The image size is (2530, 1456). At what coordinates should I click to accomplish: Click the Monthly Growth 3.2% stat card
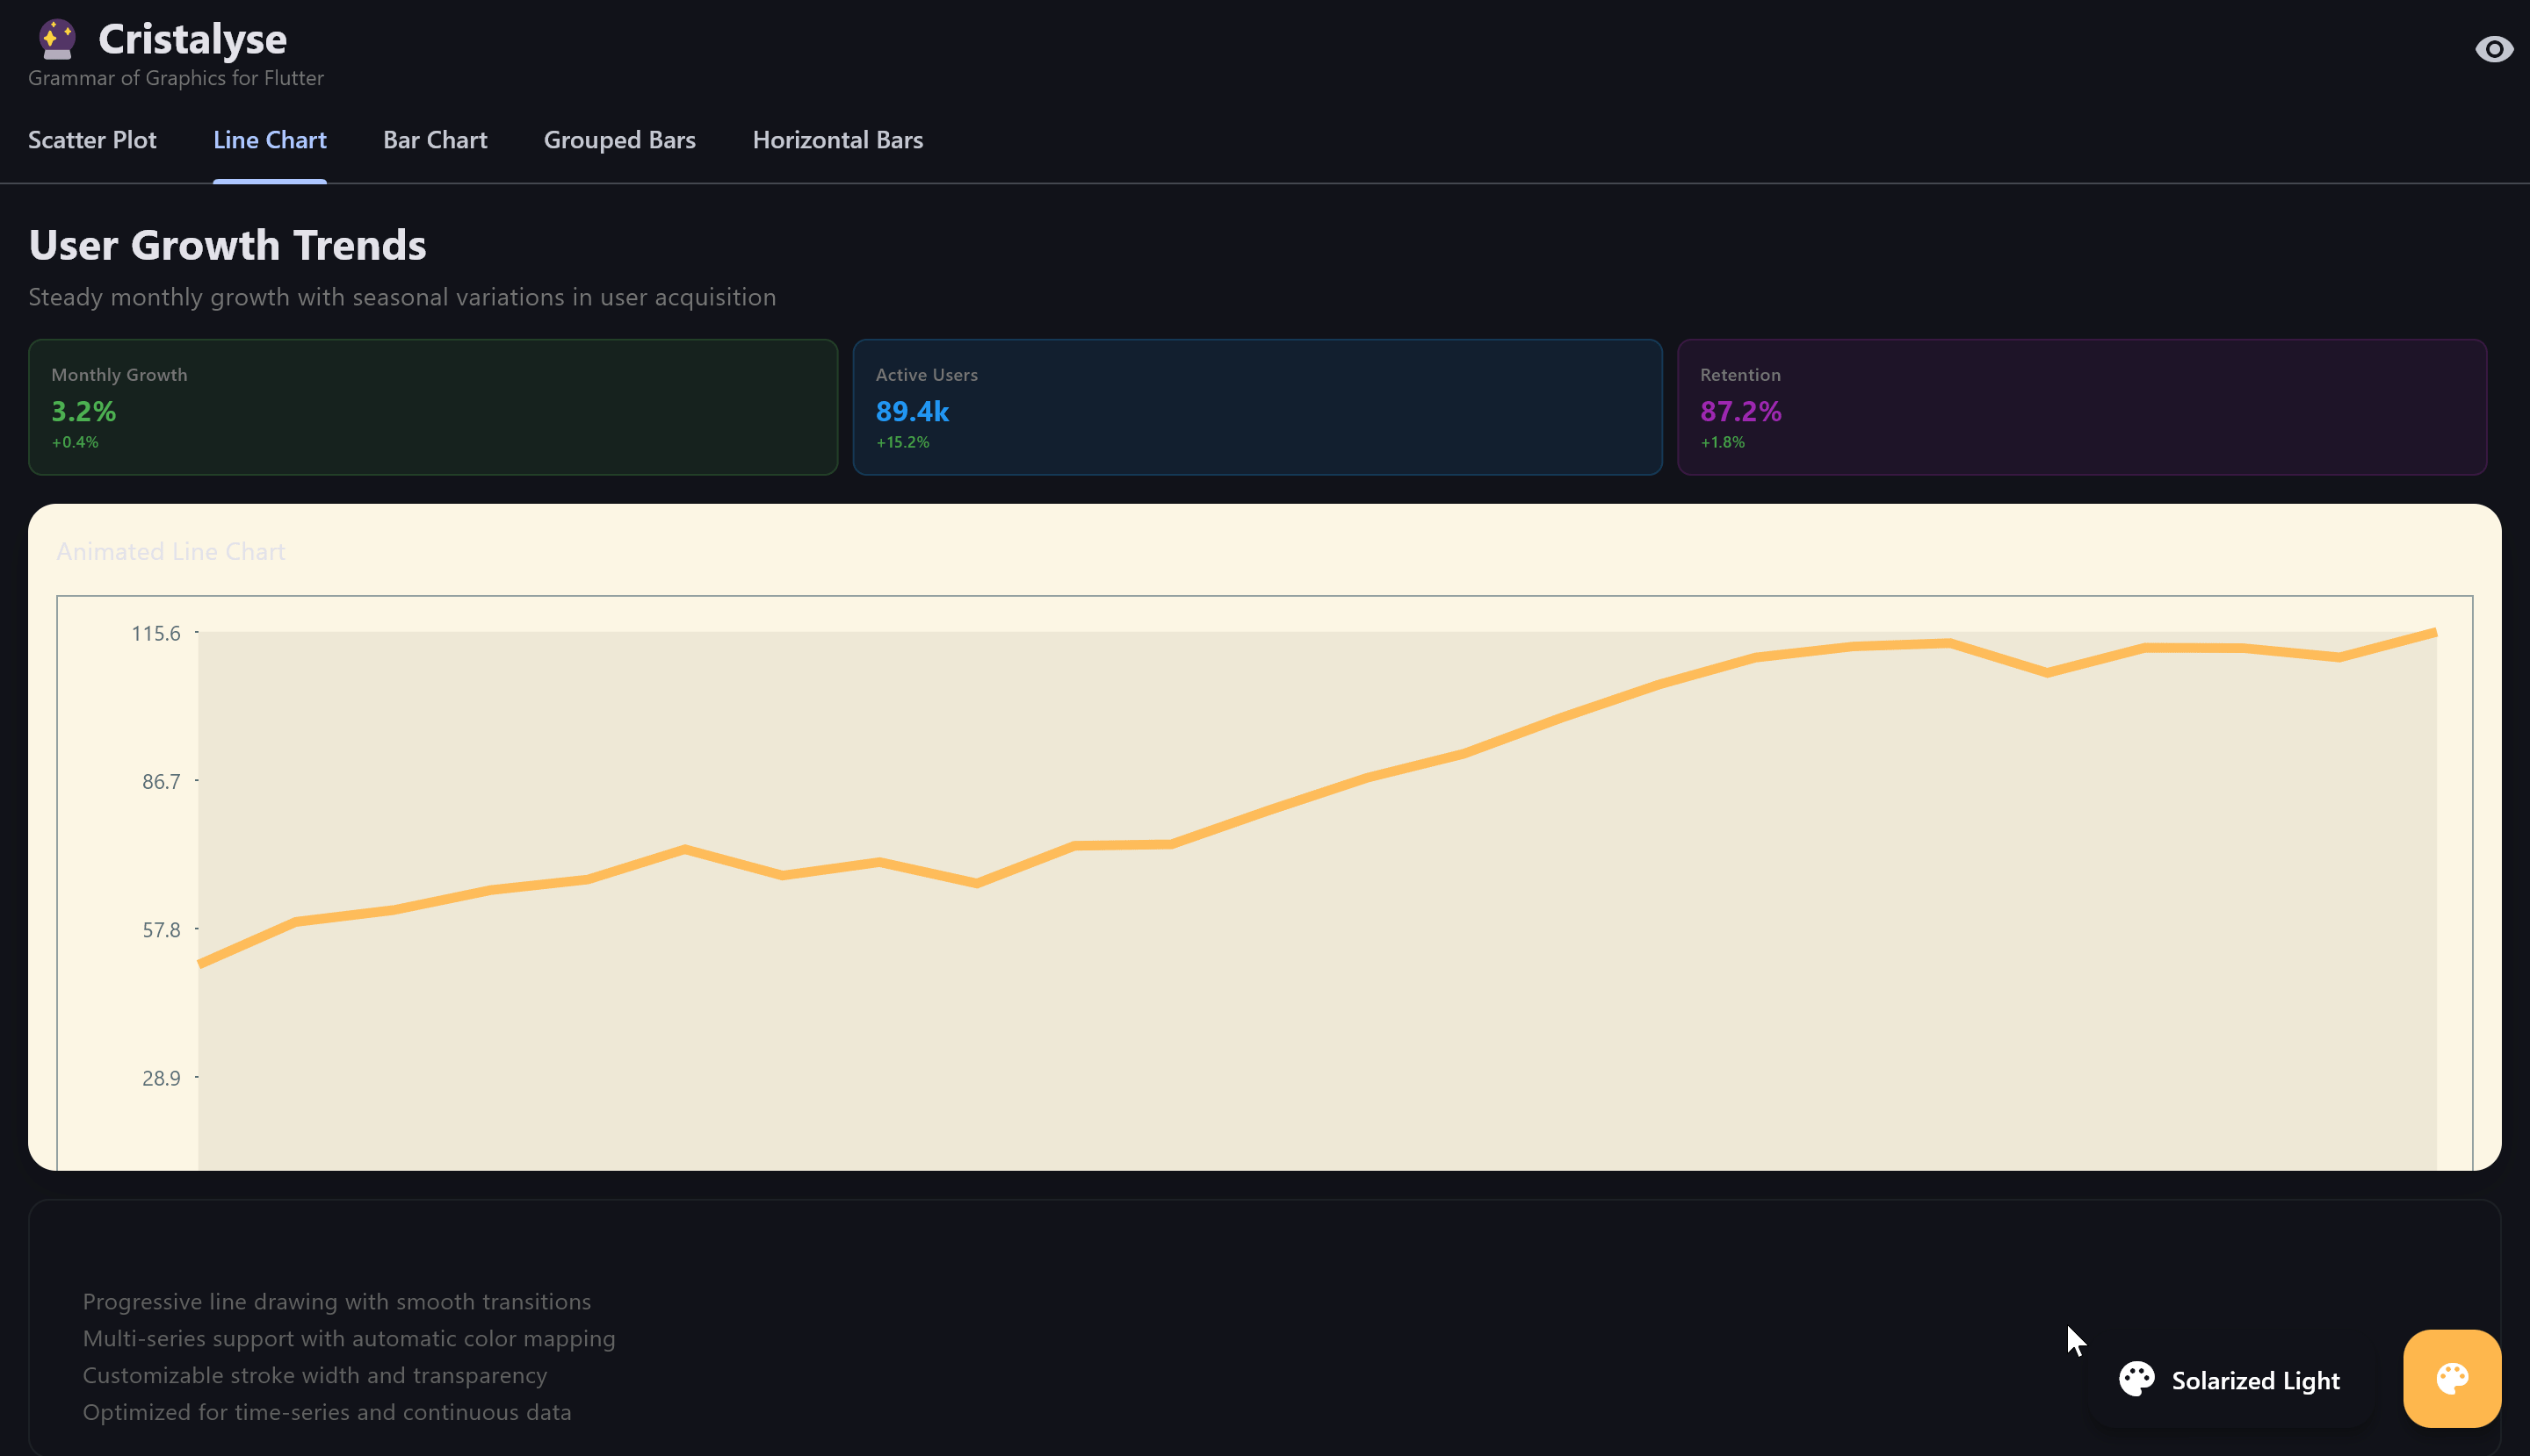coord(432,407)
